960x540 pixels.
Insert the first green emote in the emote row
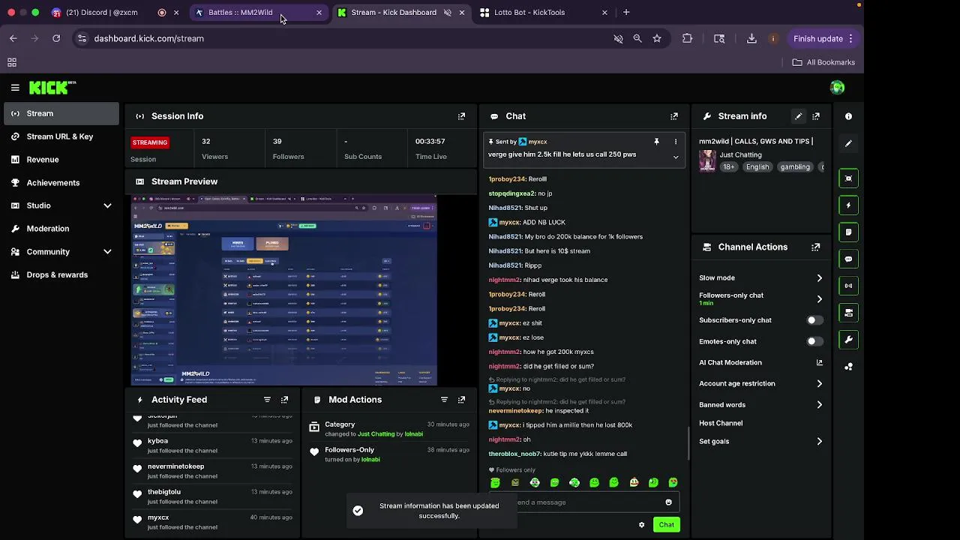pyautogui.click(x=495, y=483)
